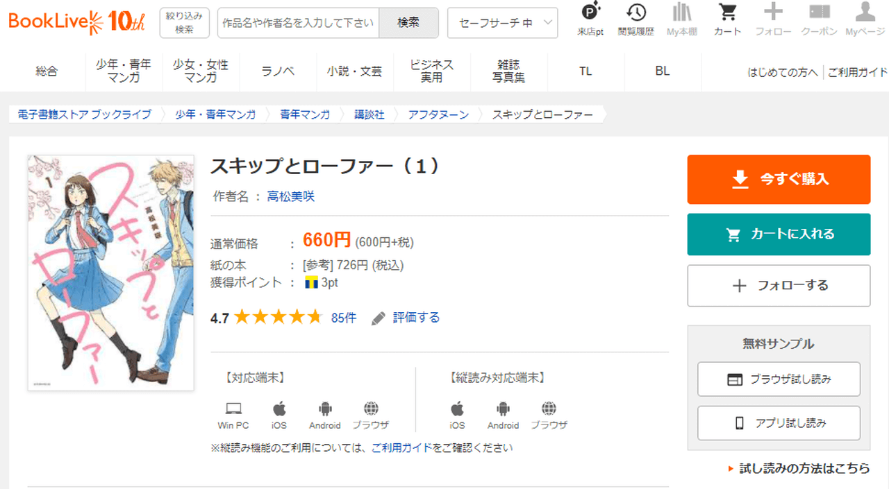Click the 今すぐ購入 button

(x=779, y=179)
